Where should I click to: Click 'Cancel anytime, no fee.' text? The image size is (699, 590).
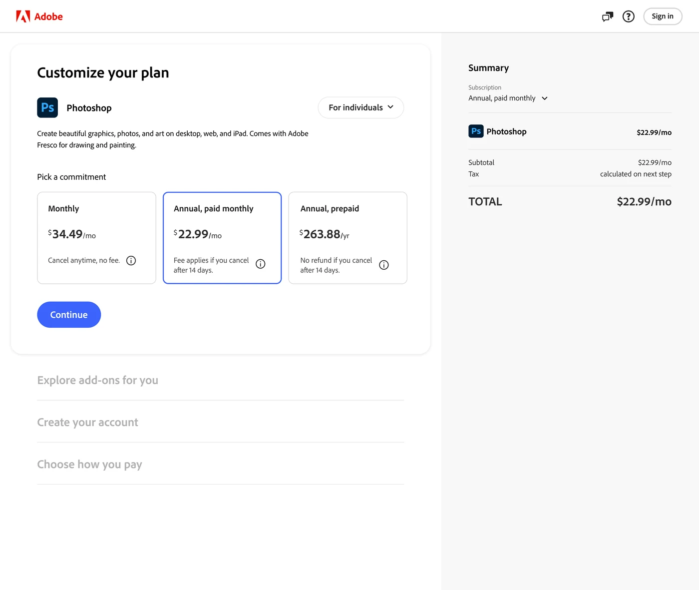pyautogui.click(x=84, y=260)
